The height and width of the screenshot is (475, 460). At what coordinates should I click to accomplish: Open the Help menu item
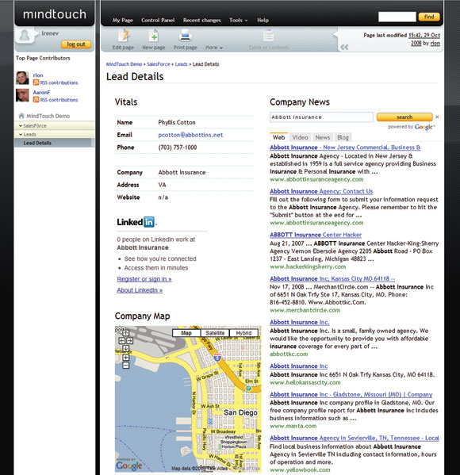click(263, 21)
